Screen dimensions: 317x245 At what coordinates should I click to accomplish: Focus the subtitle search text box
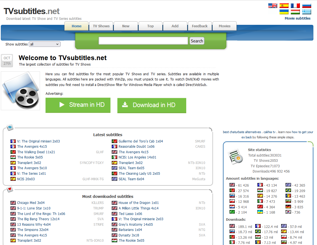pyautogui.click(x=143, y=41)
